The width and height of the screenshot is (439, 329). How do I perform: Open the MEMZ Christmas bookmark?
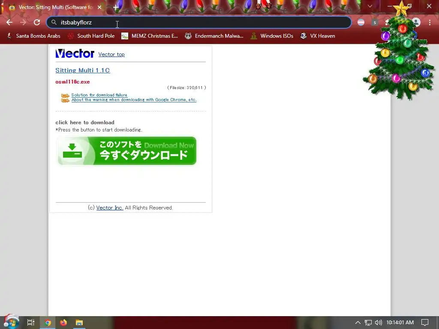pos(150,36)
